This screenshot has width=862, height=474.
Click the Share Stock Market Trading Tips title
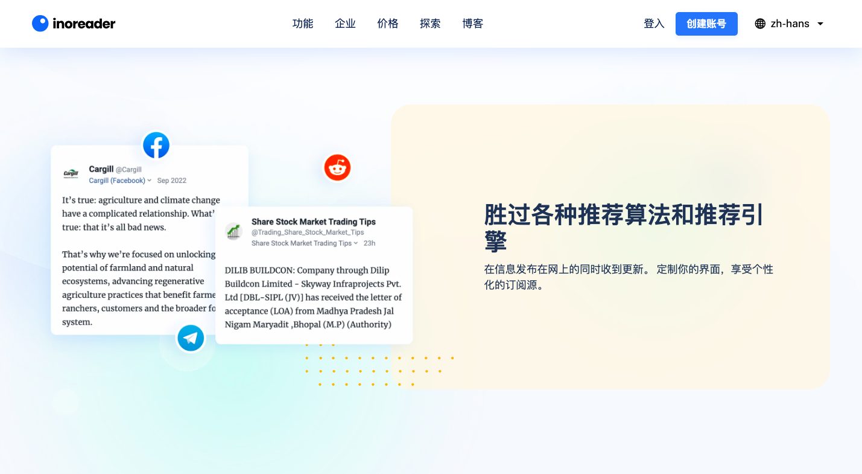314,222
